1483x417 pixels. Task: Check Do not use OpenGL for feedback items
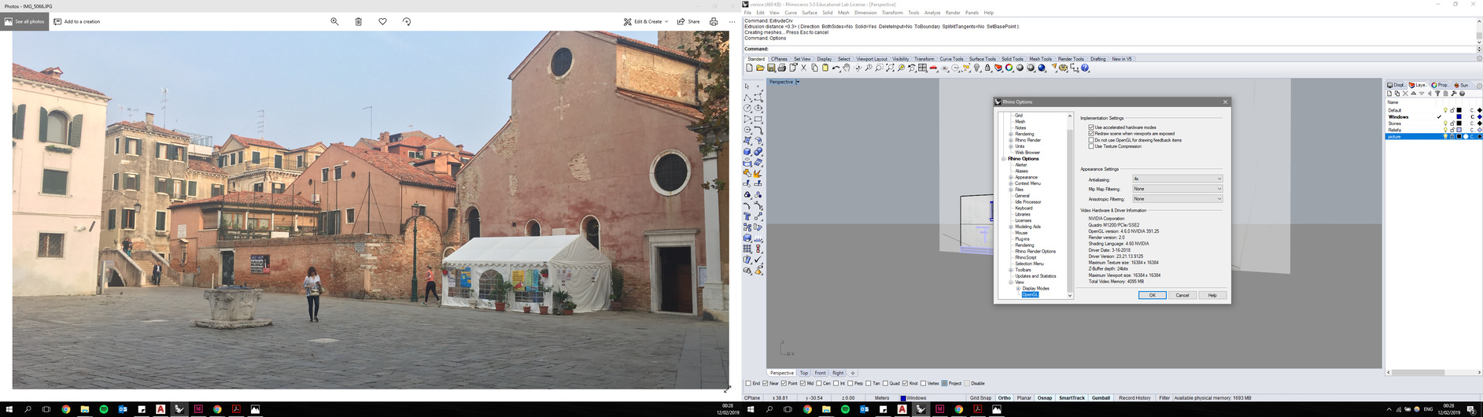coord(1091,140)
